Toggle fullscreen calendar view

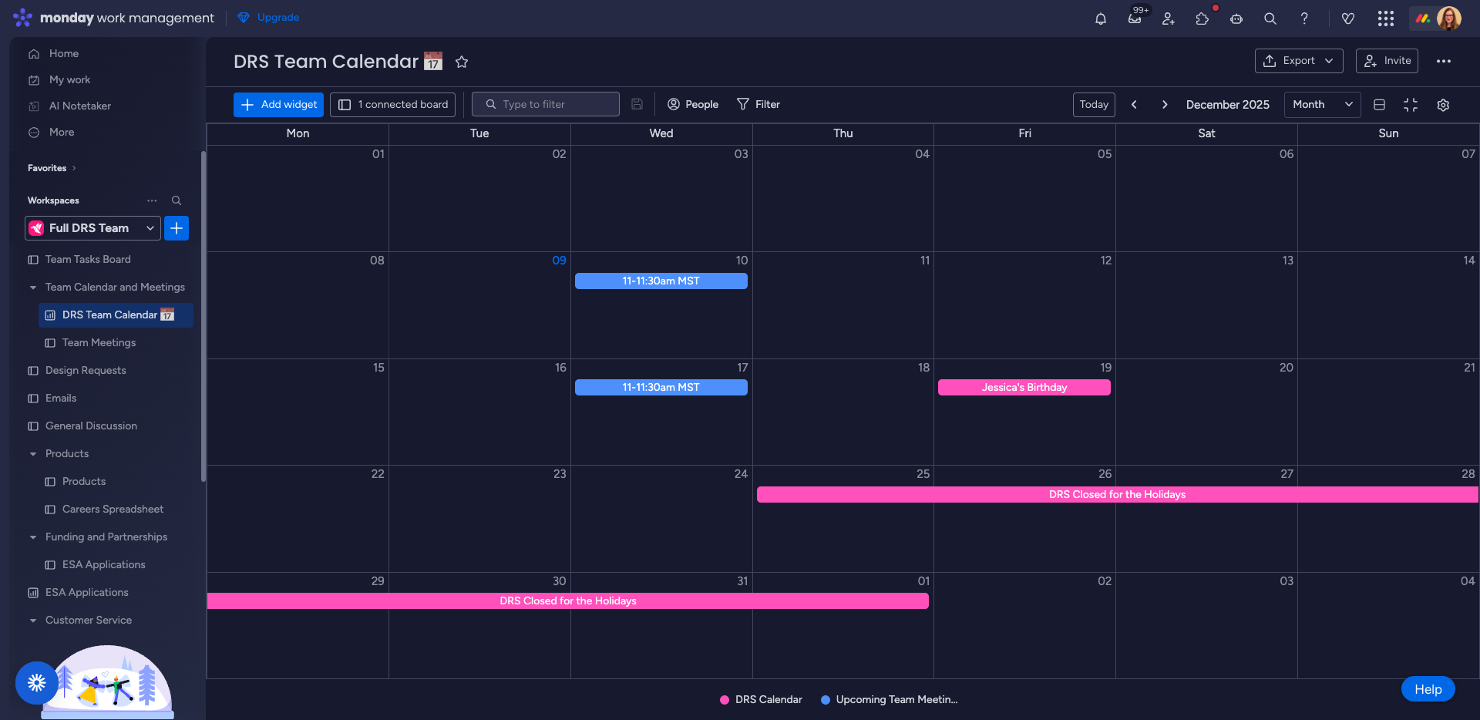[x=1411, y=105]
